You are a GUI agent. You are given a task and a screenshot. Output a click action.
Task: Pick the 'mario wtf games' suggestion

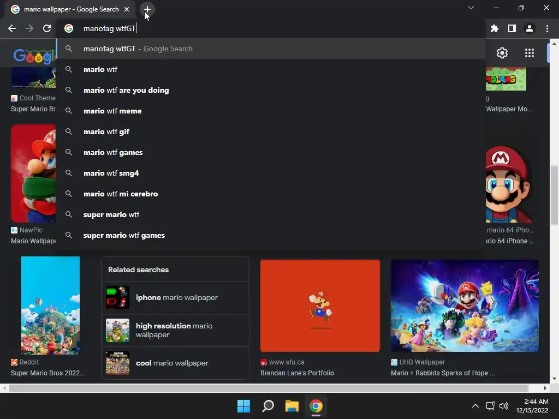point(271,153)
